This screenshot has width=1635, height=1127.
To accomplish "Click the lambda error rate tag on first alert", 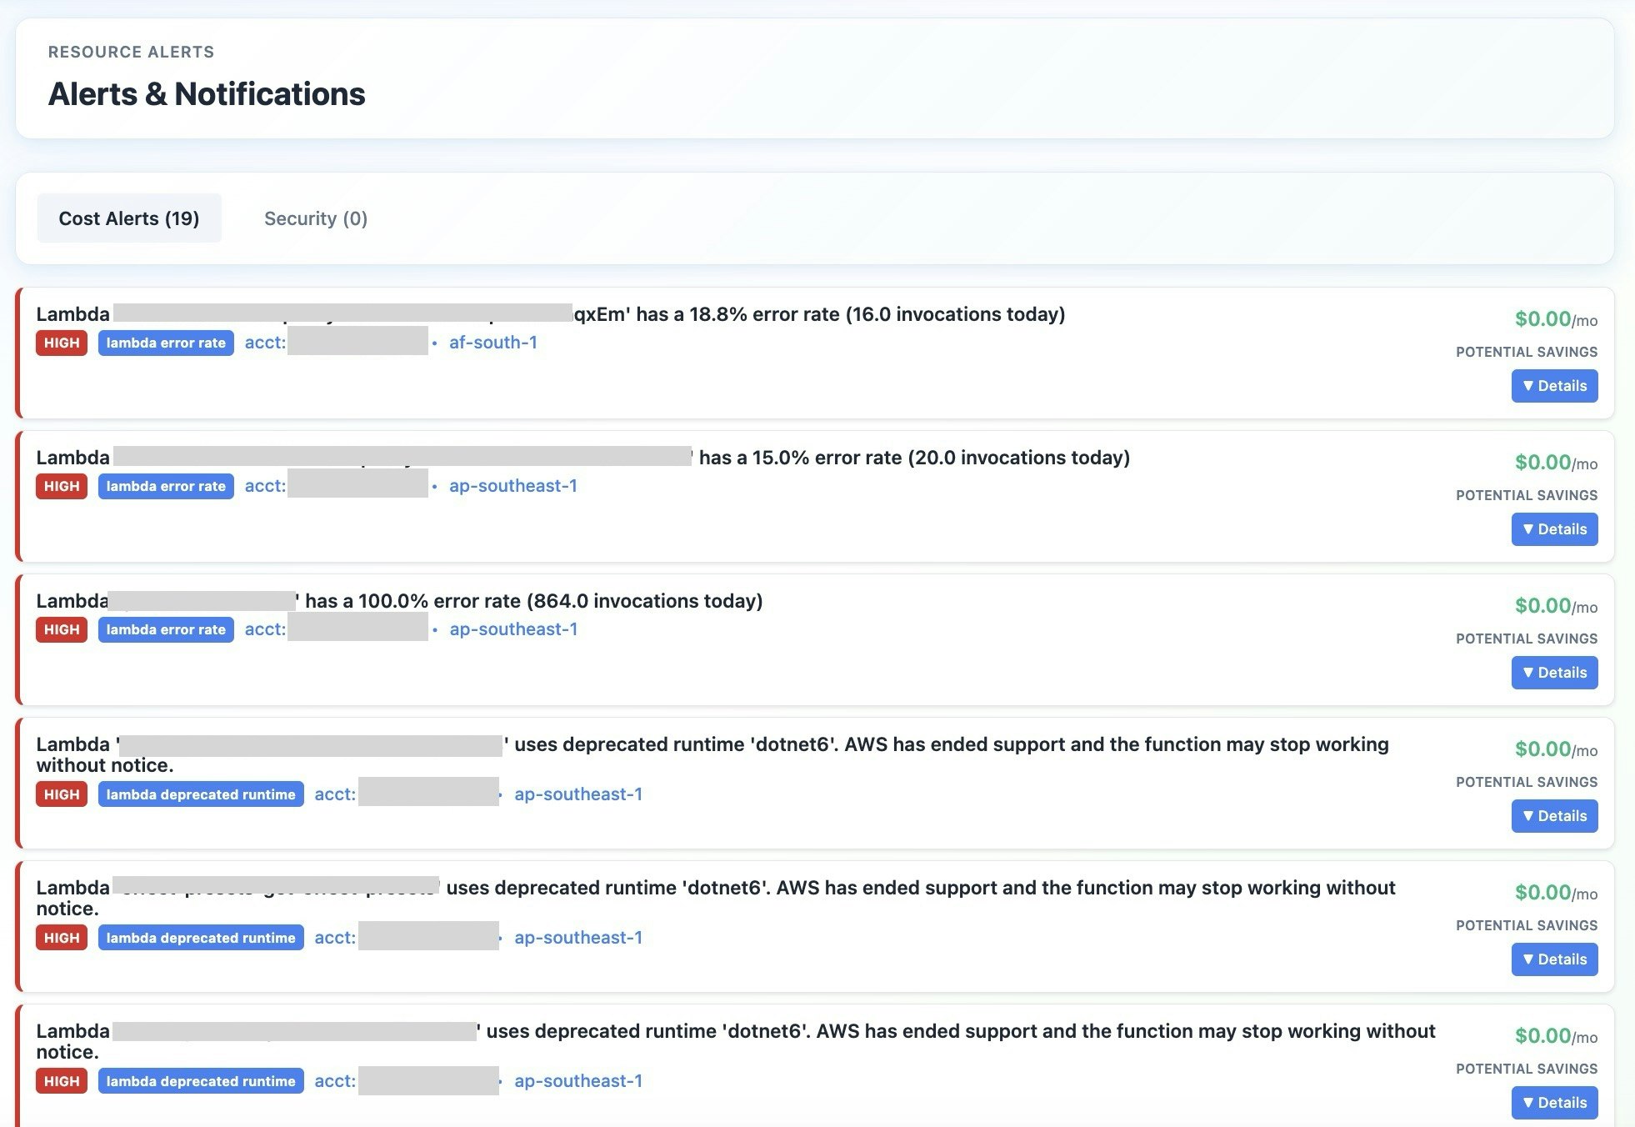I will [166, 343].
